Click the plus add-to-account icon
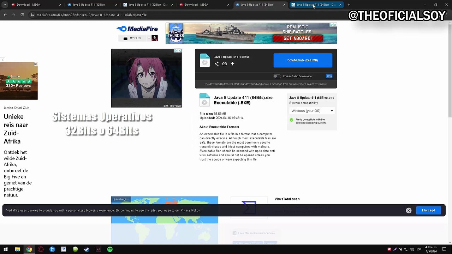Screen dimensions: 452x254 (x=232, y=64)
